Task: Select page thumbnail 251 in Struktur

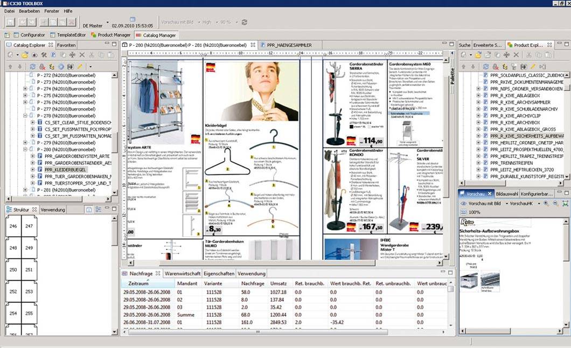Action: coord(29,270)
